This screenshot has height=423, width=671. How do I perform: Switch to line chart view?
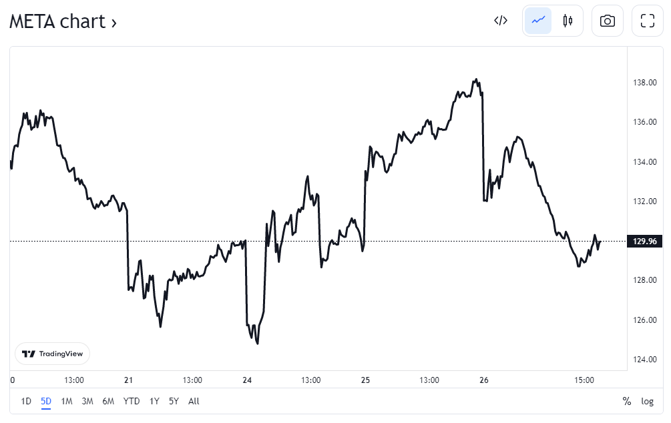pyautogui.click(x=538, y=21)
